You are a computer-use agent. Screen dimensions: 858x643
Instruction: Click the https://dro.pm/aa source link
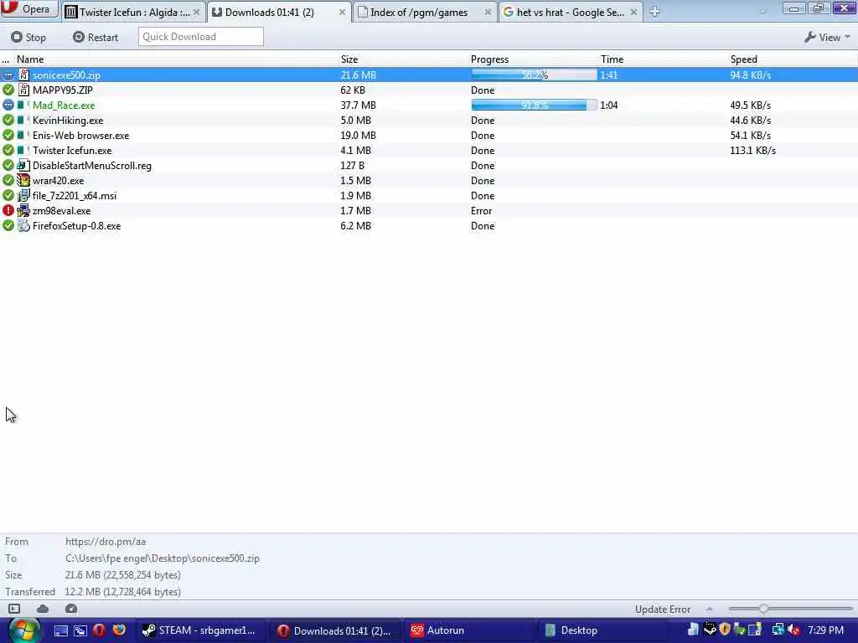click(x=106, y=542)
